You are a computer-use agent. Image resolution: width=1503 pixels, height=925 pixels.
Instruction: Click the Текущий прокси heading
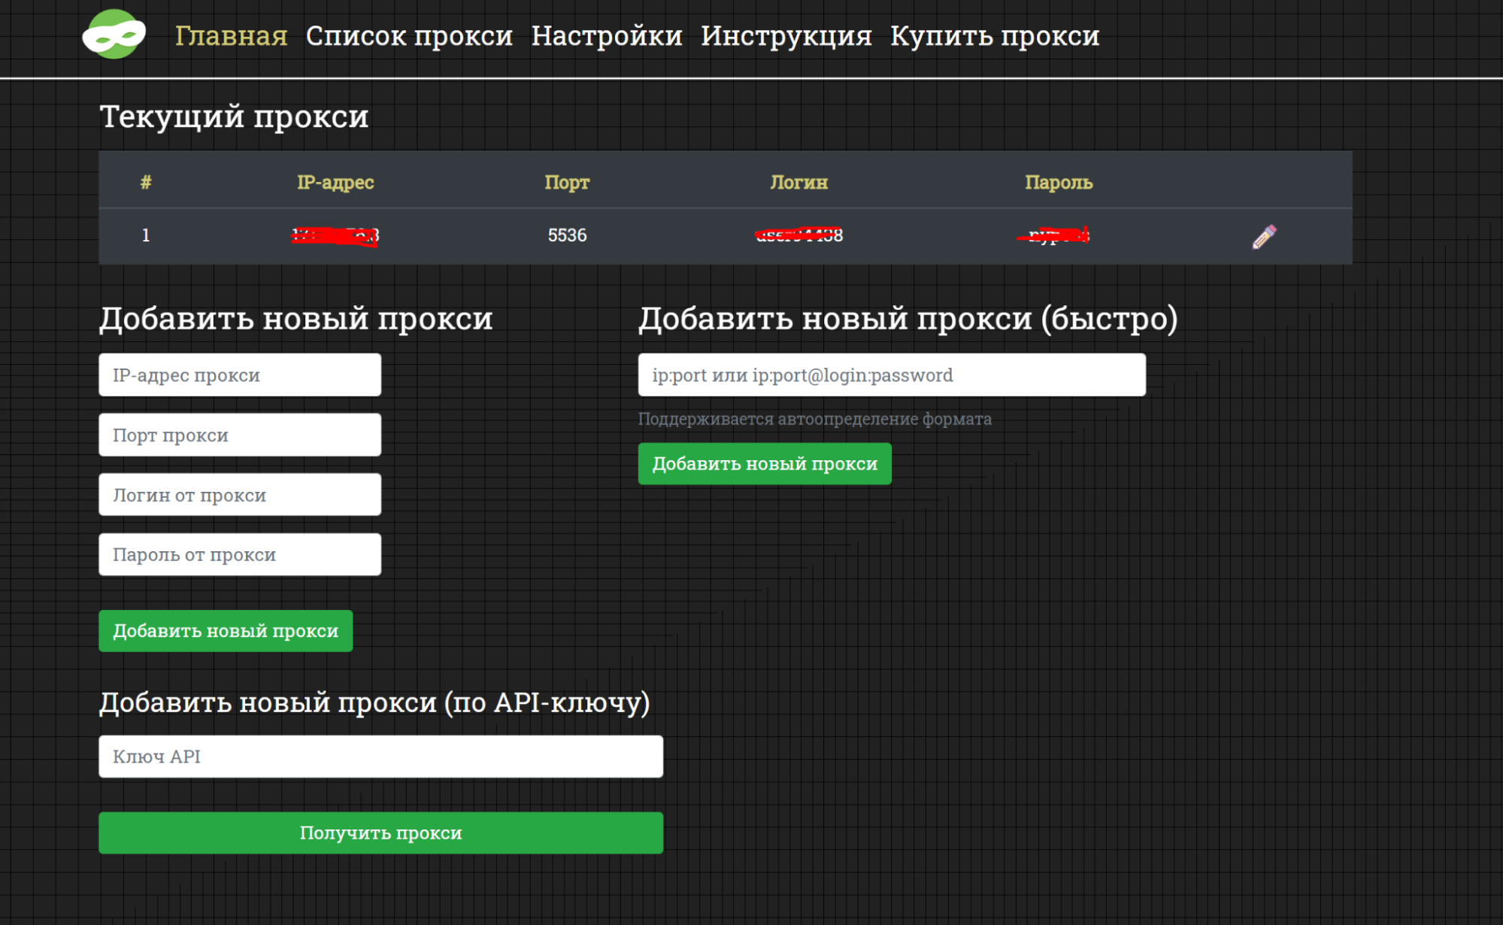click(x=234, y=117)
